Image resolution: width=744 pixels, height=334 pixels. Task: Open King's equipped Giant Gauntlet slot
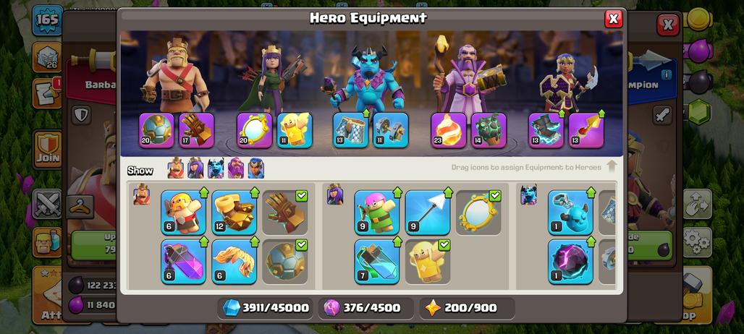[196, 130]
